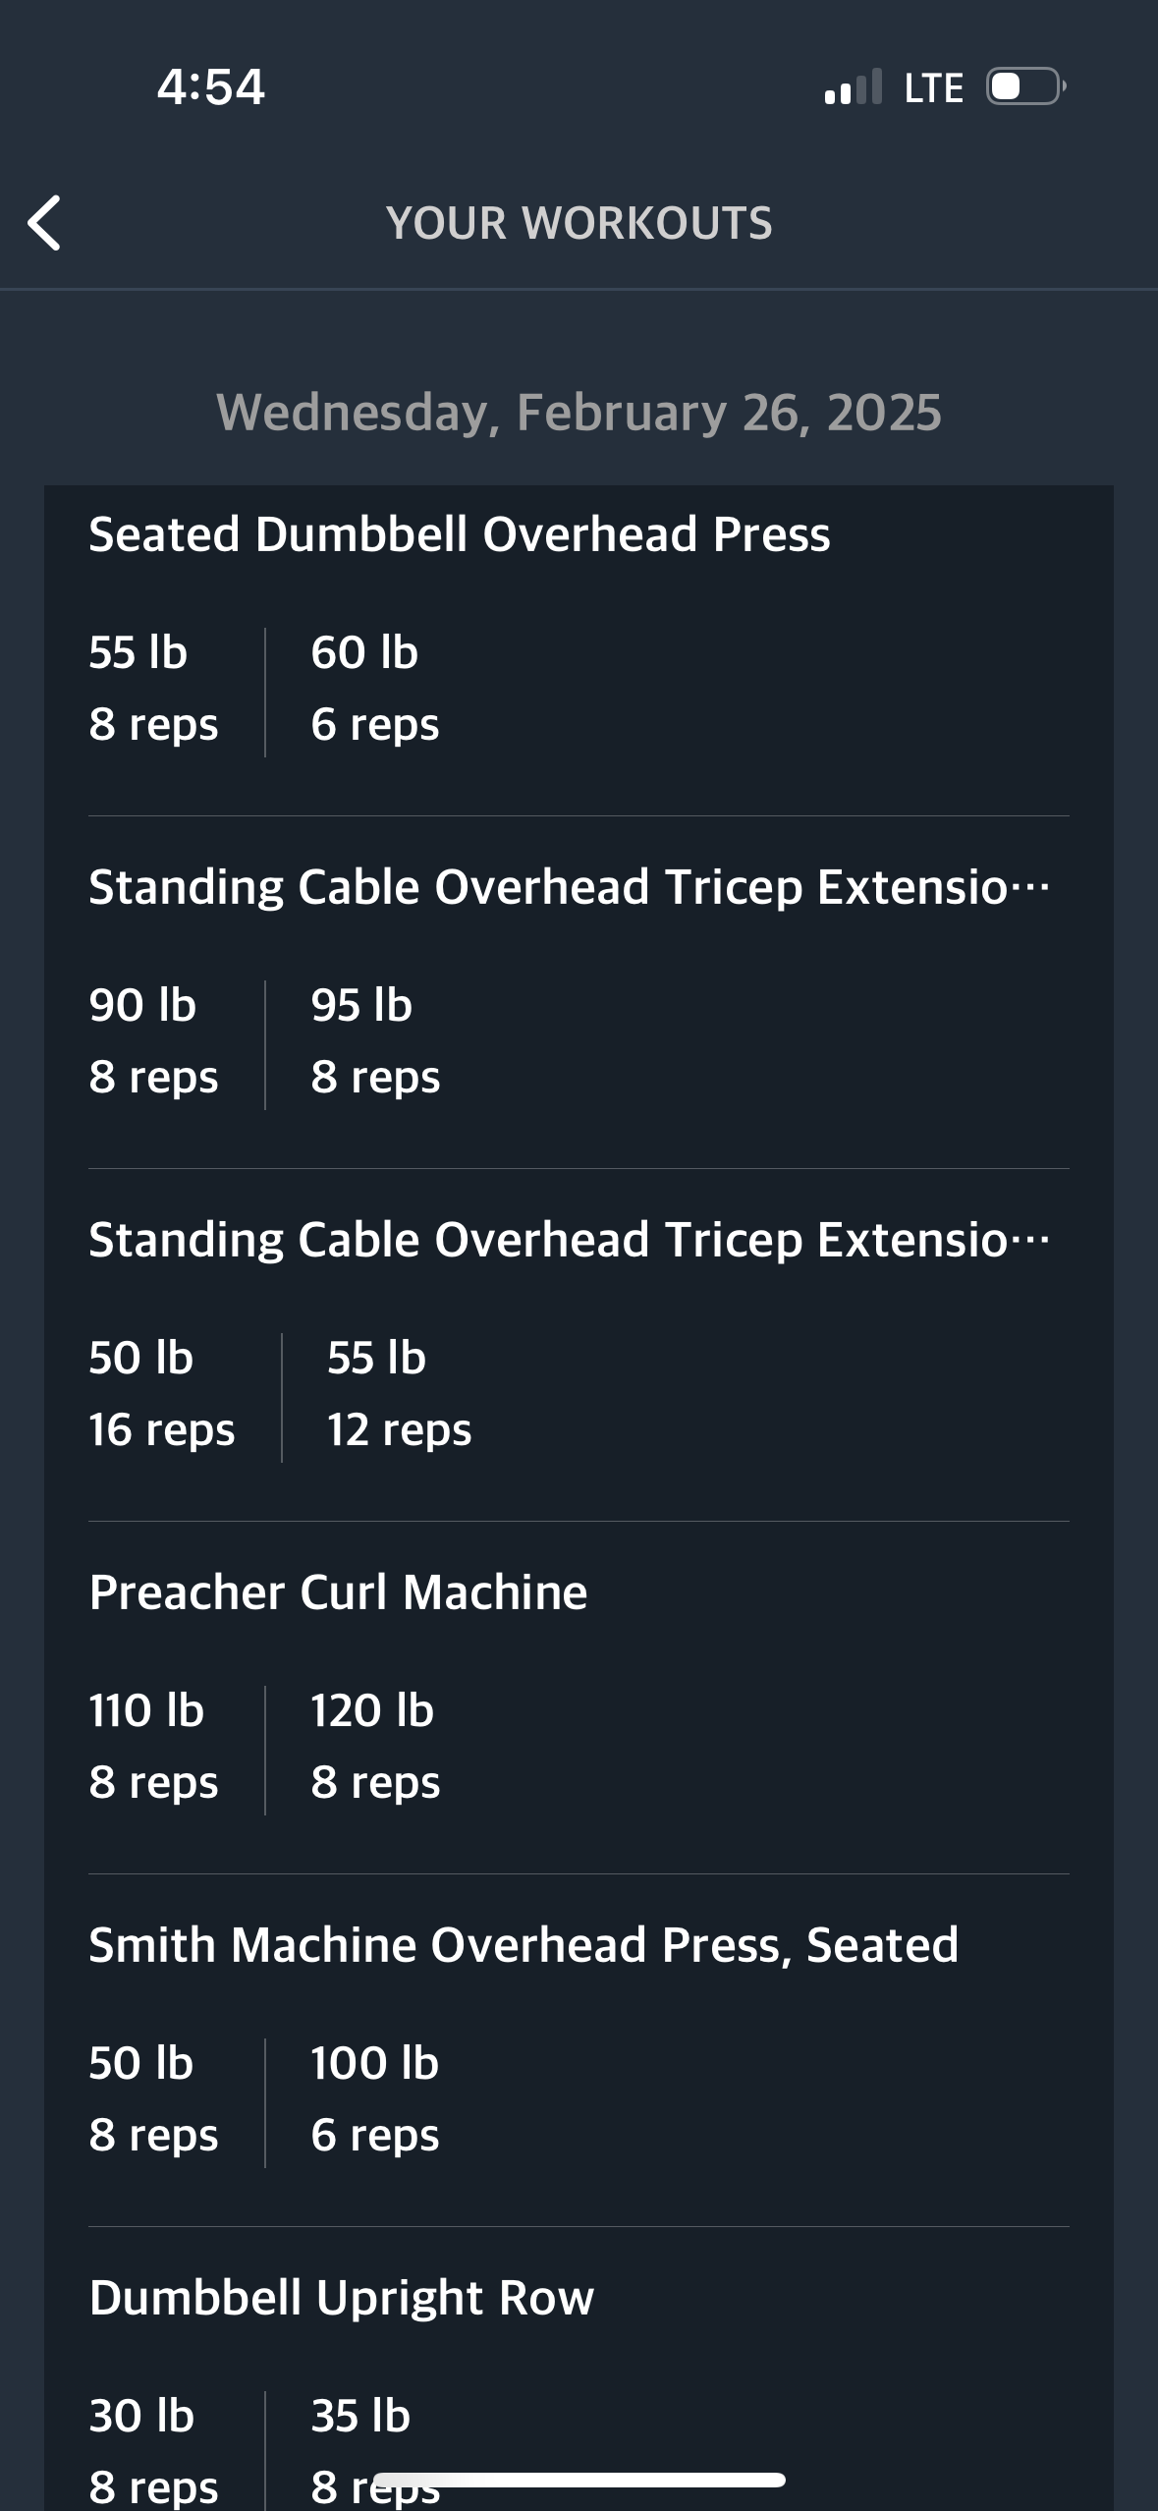Select the 60 lb 6 reps set

[x=375, y=689]
